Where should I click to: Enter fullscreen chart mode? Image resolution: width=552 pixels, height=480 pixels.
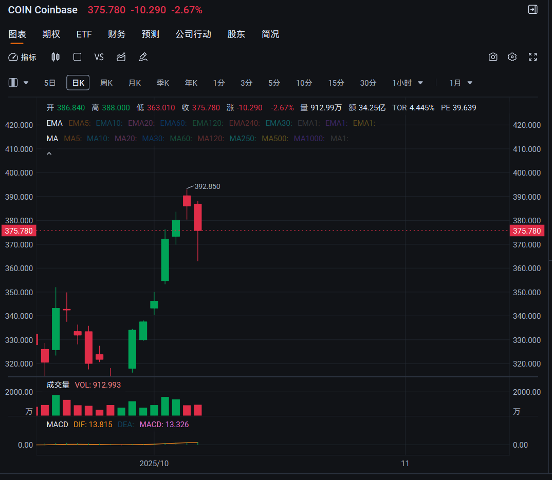pyautogui.click(x=532, y=57)
